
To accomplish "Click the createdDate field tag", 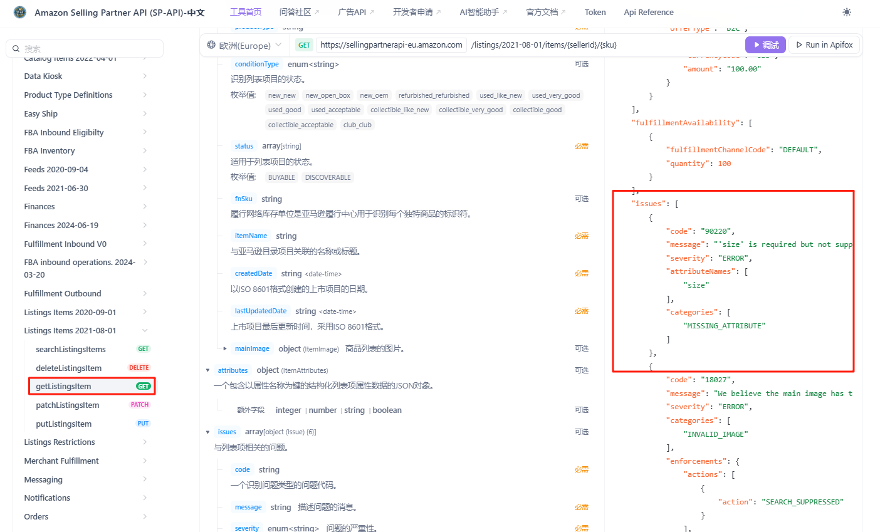I will [x=253, y=273].
